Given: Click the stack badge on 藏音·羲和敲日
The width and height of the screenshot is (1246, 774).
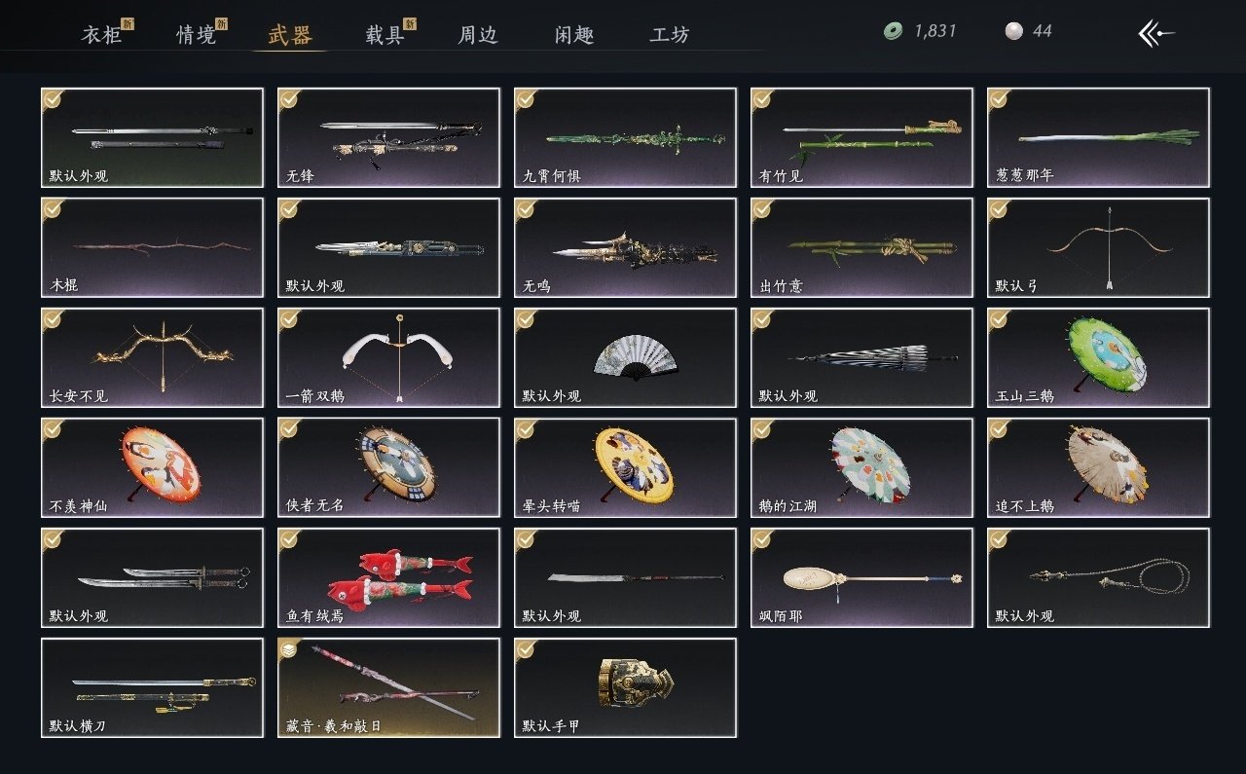Looking at the screenshot, I should click(x=289, y=648).
